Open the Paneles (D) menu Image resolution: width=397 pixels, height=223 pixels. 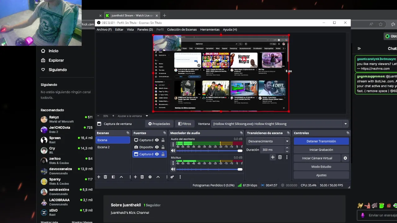(145, 29)
